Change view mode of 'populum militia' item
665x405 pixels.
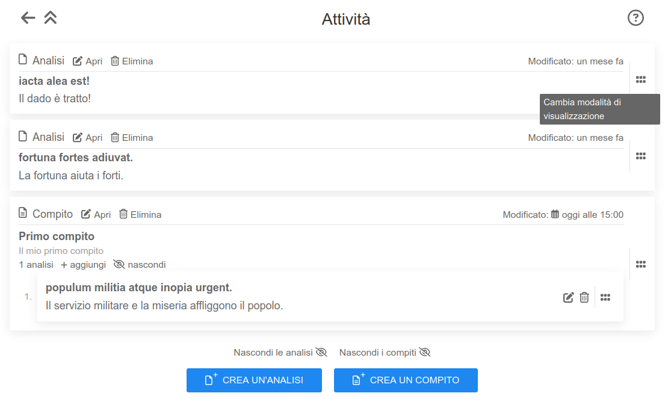coord(605,297)
